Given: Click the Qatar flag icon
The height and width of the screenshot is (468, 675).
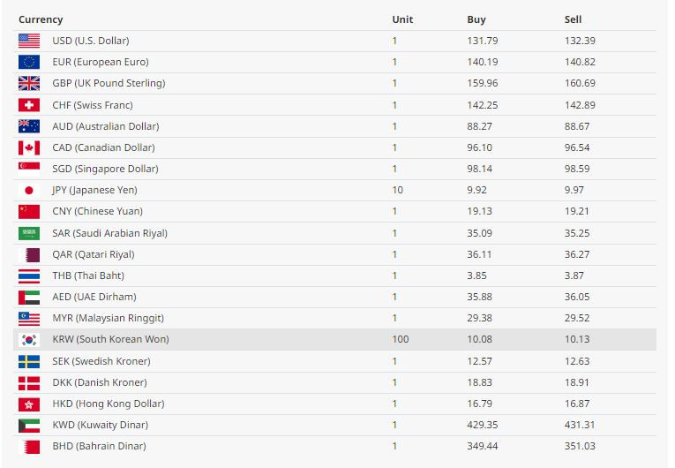Looking at the screenshot, I should [29, 254].
